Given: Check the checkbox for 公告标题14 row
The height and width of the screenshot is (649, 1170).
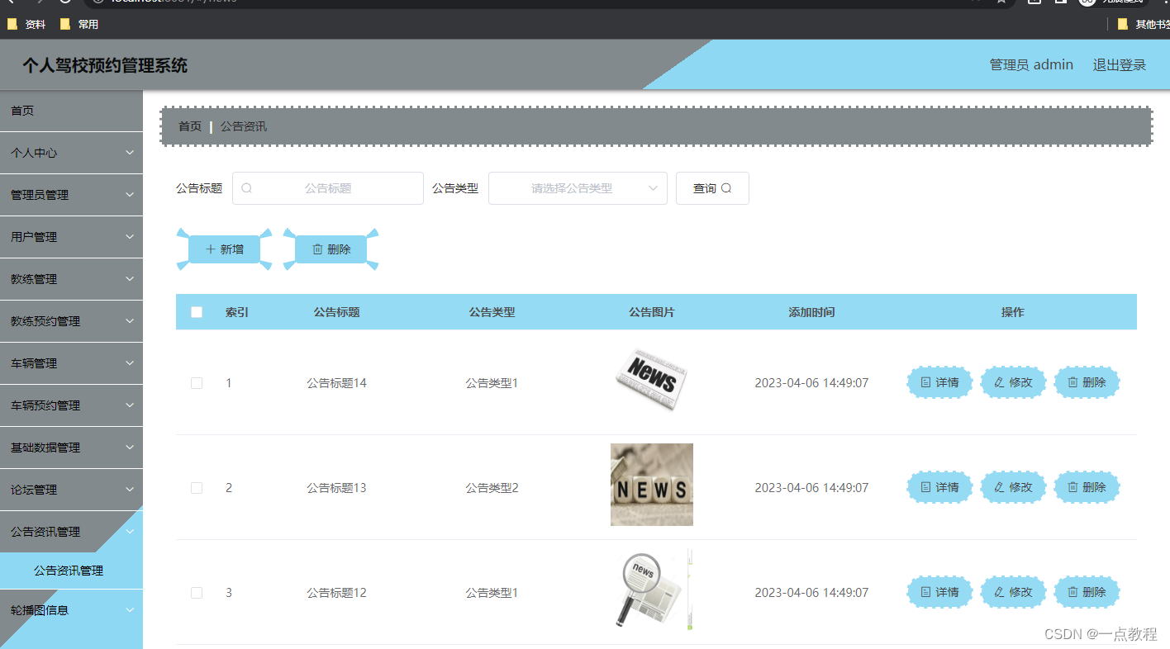Looking at the screenshot, I should (x=197, y=382).
